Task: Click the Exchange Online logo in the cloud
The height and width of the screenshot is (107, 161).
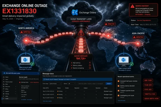Action: tap(75, 12)
